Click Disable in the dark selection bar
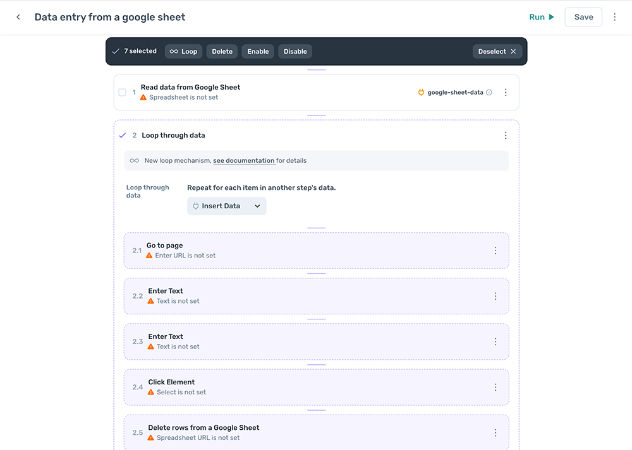The image size is (632, 450). (295, 51)
